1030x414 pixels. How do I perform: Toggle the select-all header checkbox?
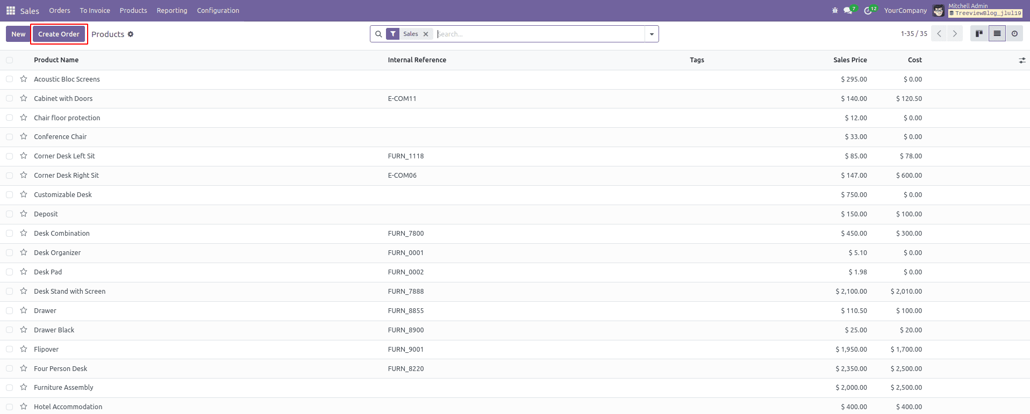pos(10,60)
